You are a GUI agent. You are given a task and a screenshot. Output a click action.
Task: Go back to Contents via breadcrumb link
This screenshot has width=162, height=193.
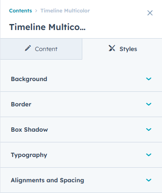point(21,11)
